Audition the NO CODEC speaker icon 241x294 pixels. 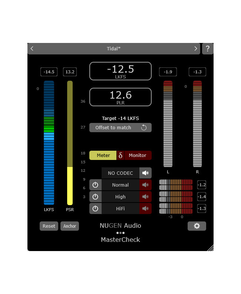[145, 173]
